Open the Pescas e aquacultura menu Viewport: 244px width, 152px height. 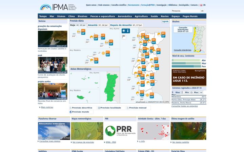[x=102, y=16]
